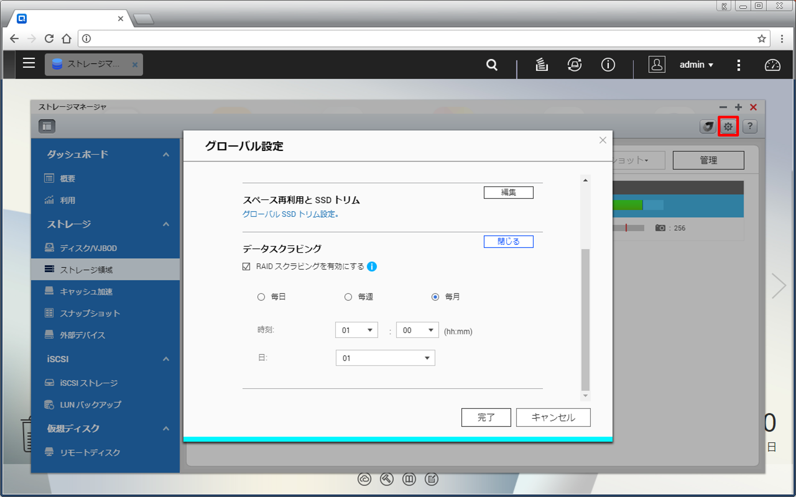Click the キャンセル button
796x497 pixels.
coord(553,417)
